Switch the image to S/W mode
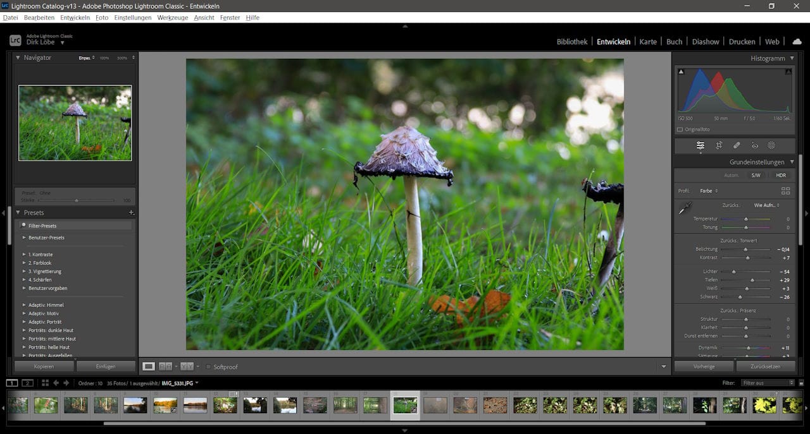 click(x=756, y=175)
